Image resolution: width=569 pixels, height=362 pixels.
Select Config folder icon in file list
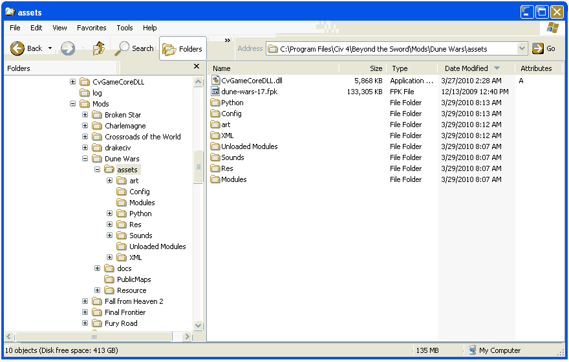[x=215, y=114]
